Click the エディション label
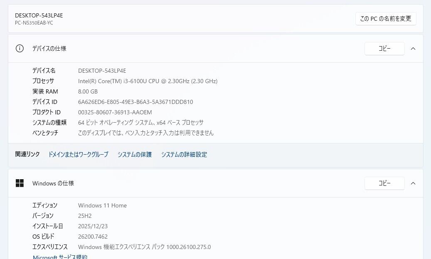This screenshot has height=259, width=431. [45, 205]
